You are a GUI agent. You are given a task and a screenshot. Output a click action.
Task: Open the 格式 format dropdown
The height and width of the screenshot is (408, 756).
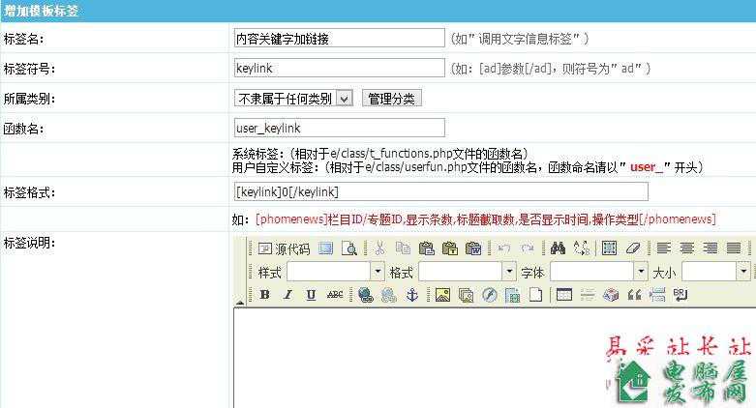pyautogui.click(x=468, y=272)
